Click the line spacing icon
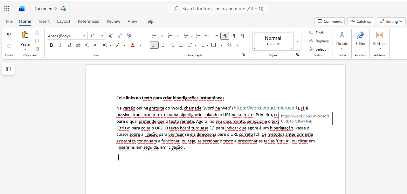The width and height of the screenshot is (407, 194). (190, 45)
